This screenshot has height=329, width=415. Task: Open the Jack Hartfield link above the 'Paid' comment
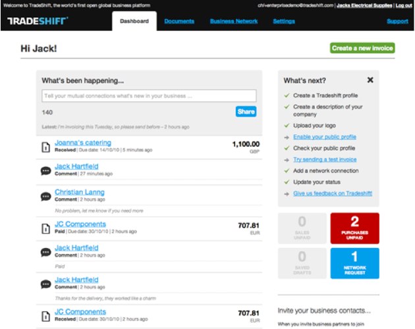76,248
